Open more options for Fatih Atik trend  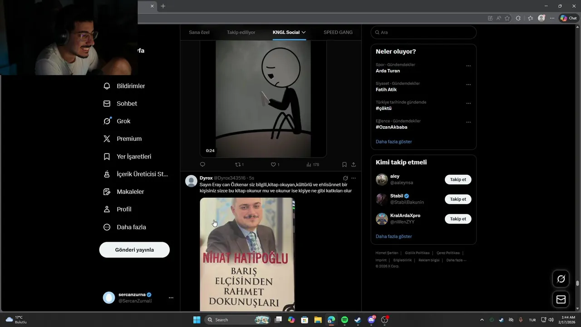point(468,84)
